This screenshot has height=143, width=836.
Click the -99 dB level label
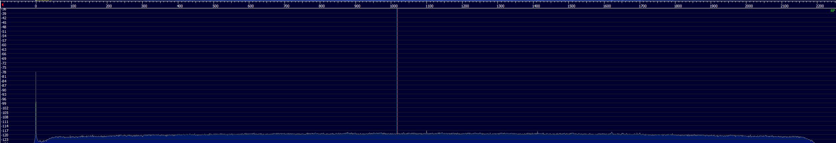[4, 104]
